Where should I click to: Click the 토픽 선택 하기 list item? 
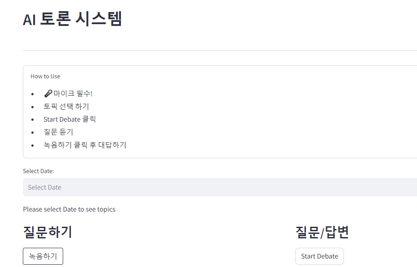pyautogui.click(x=66, y=106)
